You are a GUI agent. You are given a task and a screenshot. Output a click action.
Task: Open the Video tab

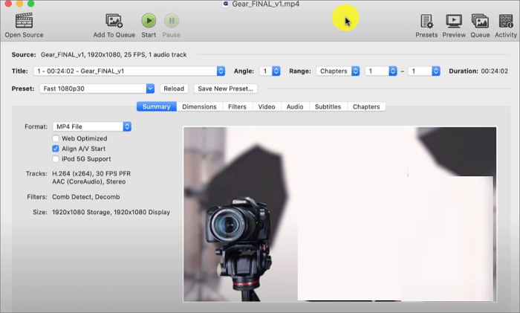[267, 106]
